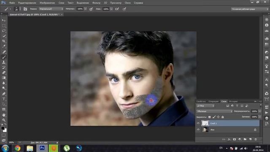
Task: Select the Horizontal Type tool
Action: [4, 99]
